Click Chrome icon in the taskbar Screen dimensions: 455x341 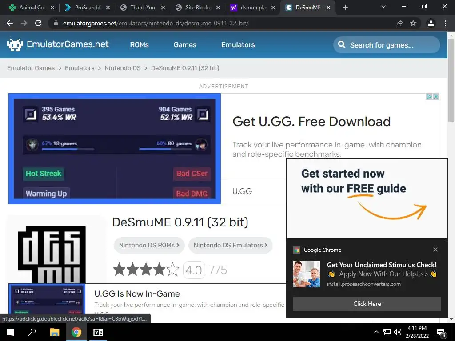[76, 332]
